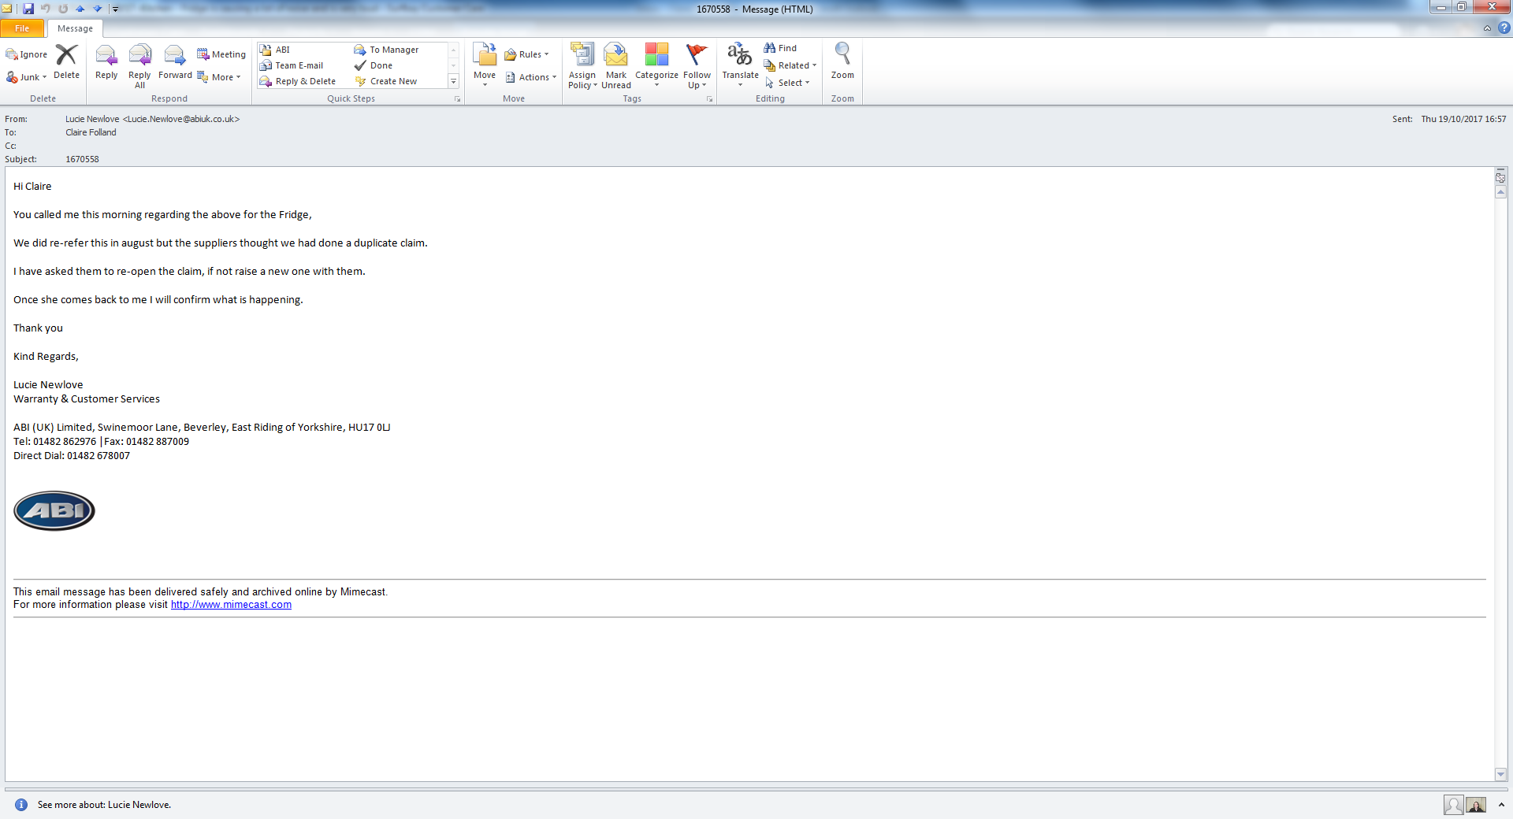Click the Zoom magnifier button

[842, 62]
